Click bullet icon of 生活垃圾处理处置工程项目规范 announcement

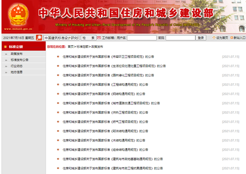coord(58,66)
